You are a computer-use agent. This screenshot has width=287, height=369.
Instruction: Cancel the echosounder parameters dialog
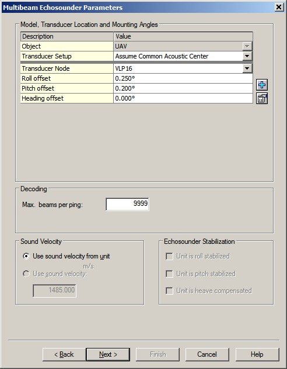click(207, 354)
